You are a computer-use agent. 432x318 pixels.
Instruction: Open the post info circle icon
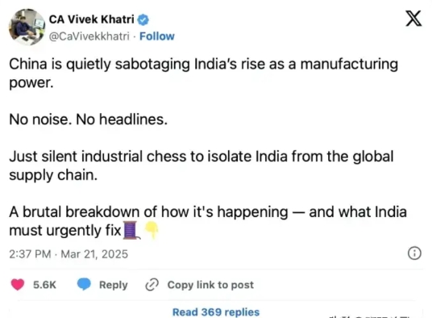pos(414,253)
